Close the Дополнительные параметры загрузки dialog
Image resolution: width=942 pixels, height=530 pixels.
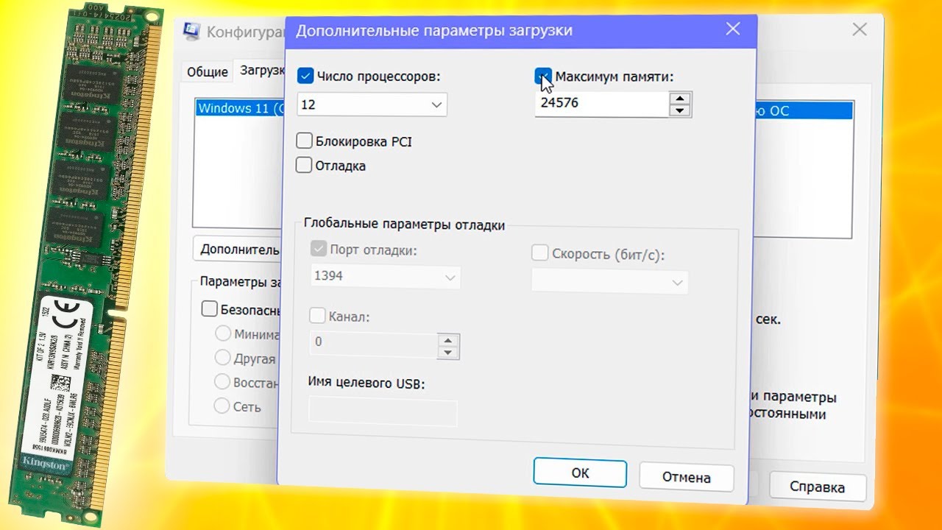(x=732, y=29)
